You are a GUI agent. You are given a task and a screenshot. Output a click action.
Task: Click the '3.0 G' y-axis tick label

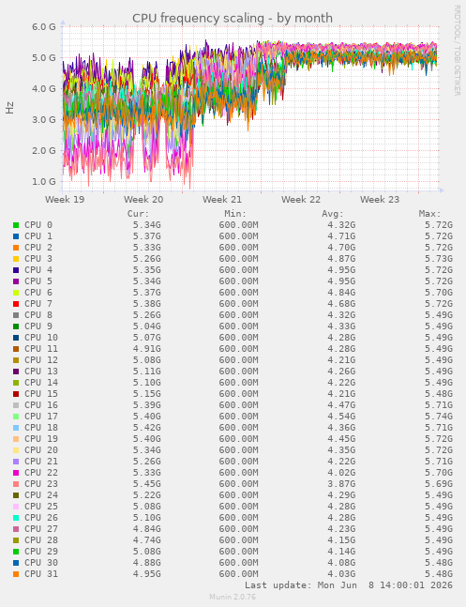pos(44,119)
